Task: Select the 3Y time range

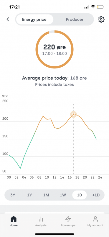Action: pos(13,195)
